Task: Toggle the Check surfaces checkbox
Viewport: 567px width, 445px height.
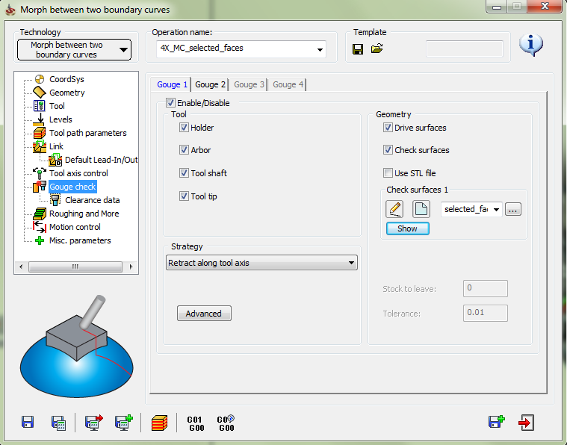Action: [388, 150]
